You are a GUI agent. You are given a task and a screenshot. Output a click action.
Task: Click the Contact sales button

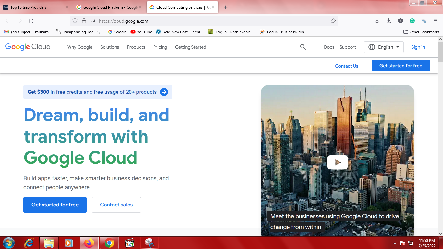pos(116,205)
